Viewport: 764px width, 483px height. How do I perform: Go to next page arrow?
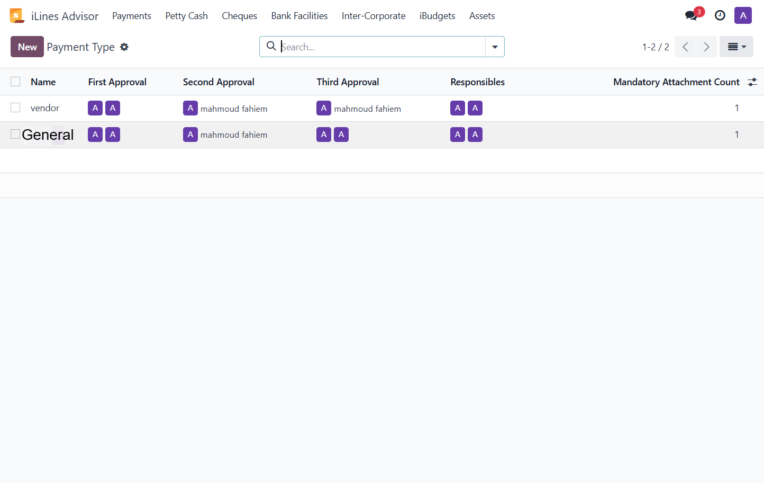[706, 47]
